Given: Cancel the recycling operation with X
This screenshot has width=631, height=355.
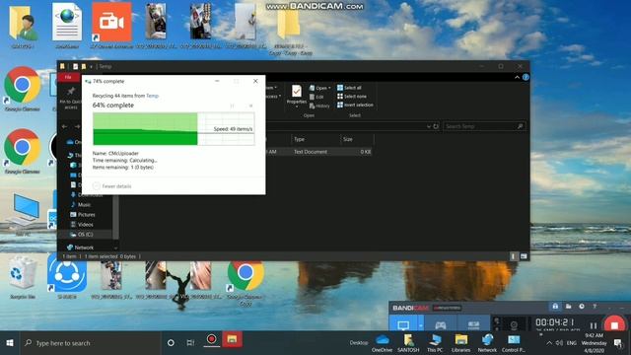Looking at the screenshot, I should pyautogui.click(x=250, y=106).
